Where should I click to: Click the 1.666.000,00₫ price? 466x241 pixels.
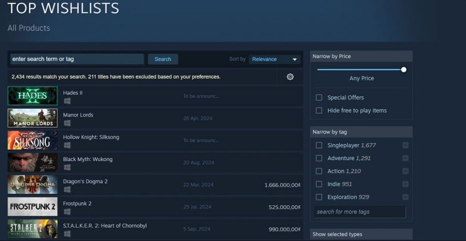tap(282, 185)
